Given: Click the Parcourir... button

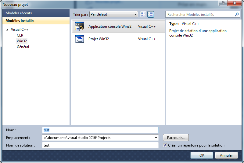Looking at the screenshot, I should click(x=176, y=138).
